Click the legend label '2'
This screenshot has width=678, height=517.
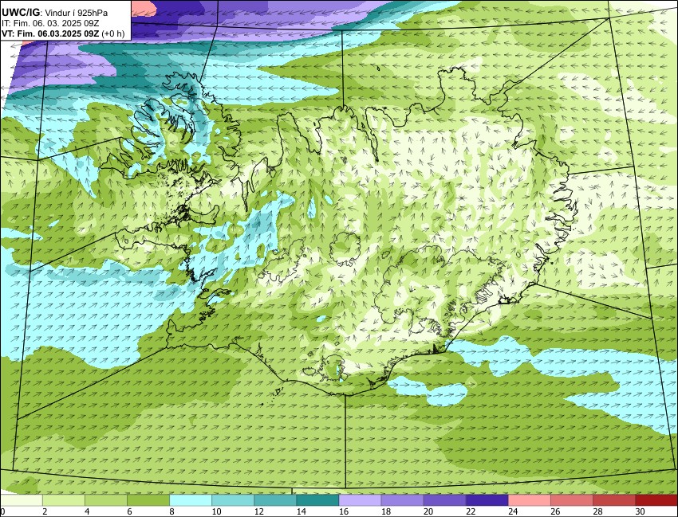[x=45, y=511]
